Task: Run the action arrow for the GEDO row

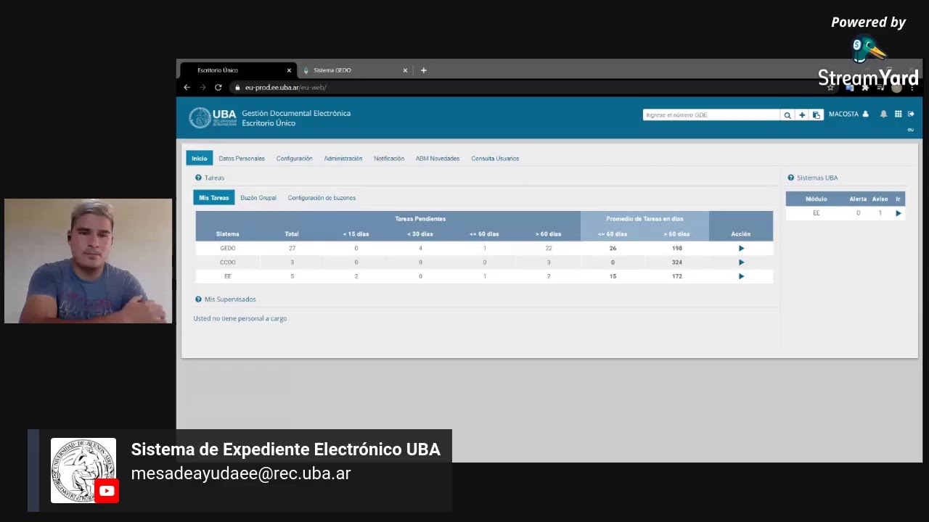Action: 741,248
